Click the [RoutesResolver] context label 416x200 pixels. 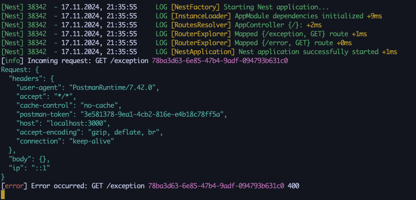tap(201, 25)
